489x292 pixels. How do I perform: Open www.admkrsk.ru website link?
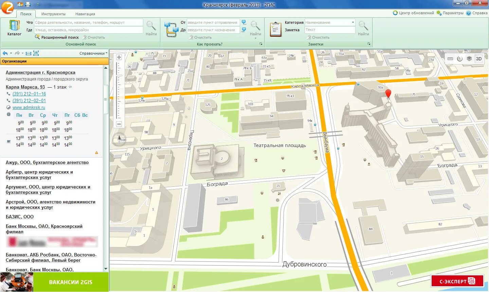29,108
